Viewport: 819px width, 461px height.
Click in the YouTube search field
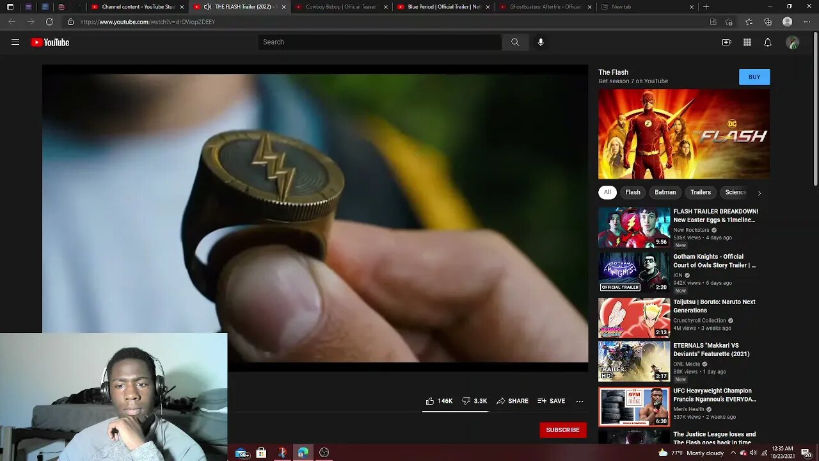tap(380, 42)
